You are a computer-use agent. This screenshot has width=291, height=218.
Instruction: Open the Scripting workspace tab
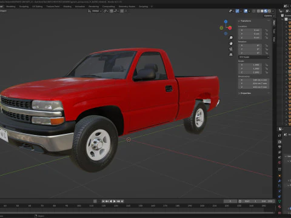[144, 7]
